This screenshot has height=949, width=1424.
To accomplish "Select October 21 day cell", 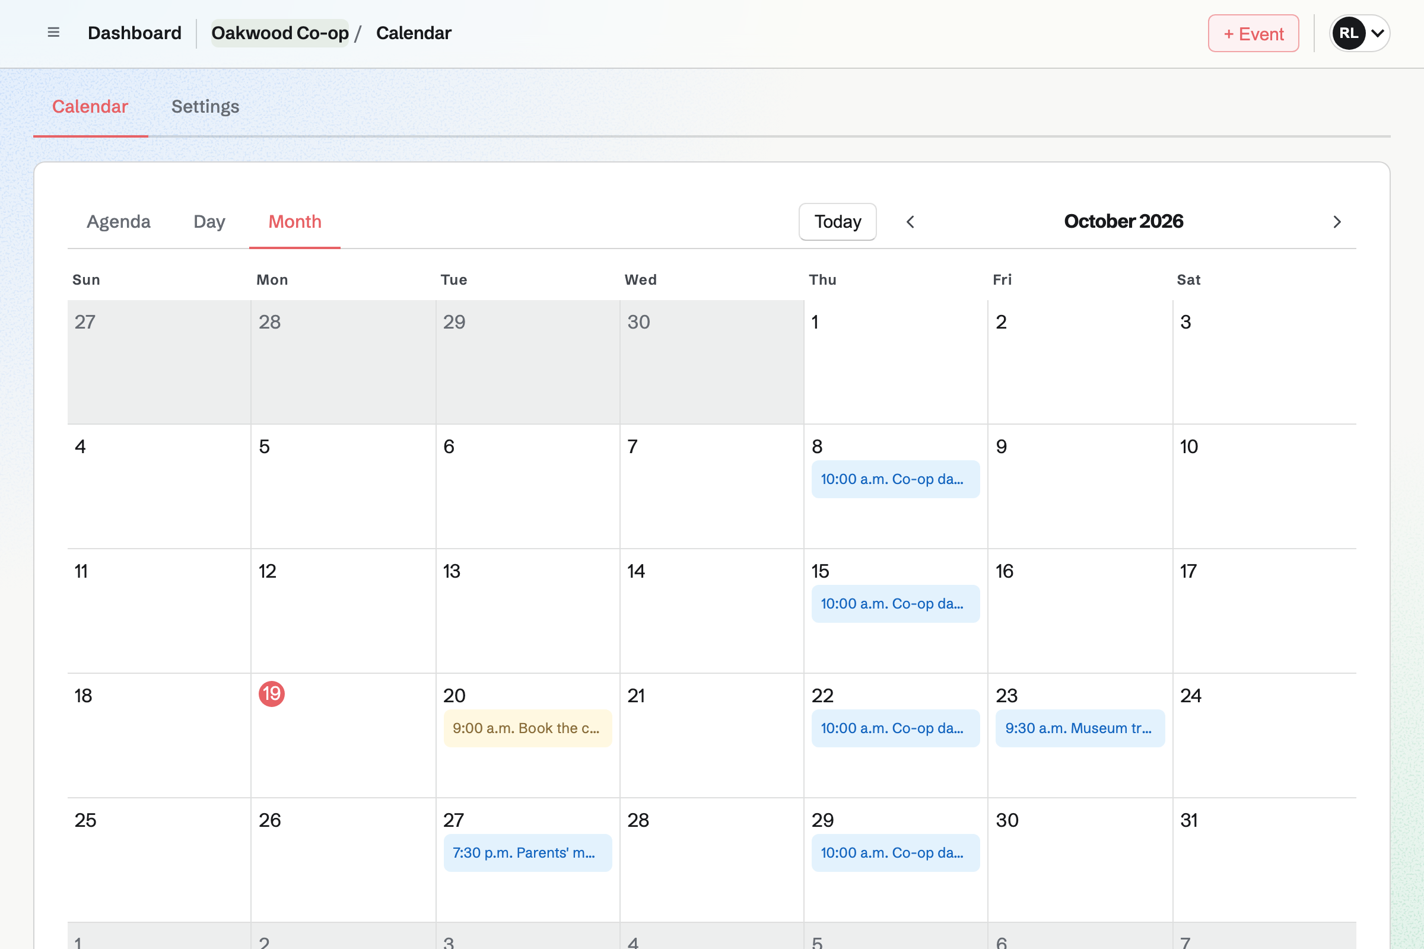I will click(711, 736).
